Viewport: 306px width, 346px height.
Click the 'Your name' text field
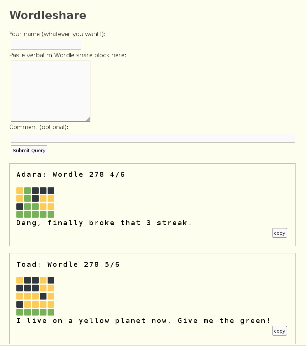pos(46,45)
